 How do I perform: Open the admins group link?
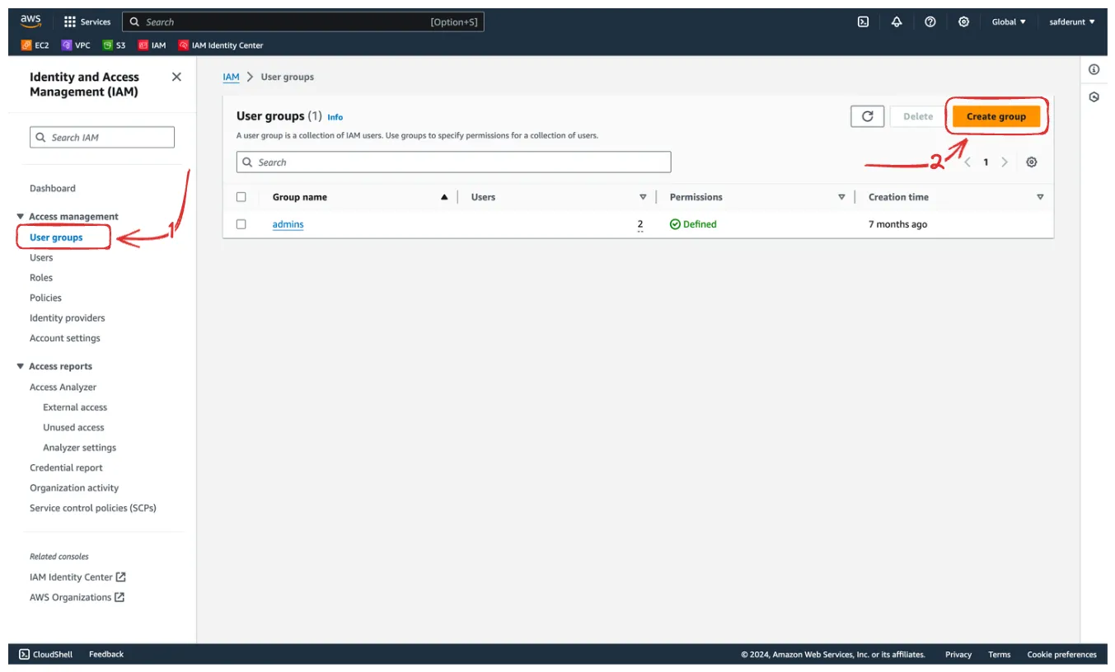(288, 224)
